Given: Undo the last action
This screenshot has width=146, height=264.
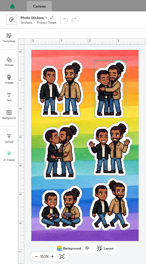Looking at the screenshot, I should pyautogui.click(x=66, y=19).
